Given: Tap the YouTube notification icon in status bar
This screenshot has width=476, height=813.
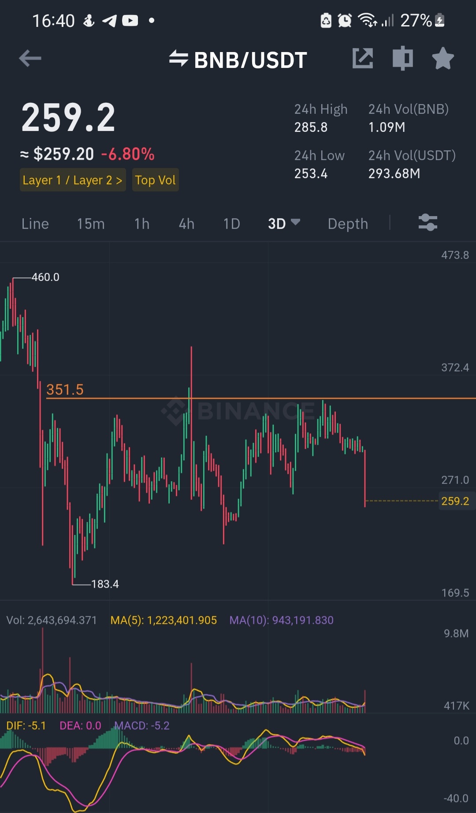Looking at the screenshot, I should pos(130,20).
